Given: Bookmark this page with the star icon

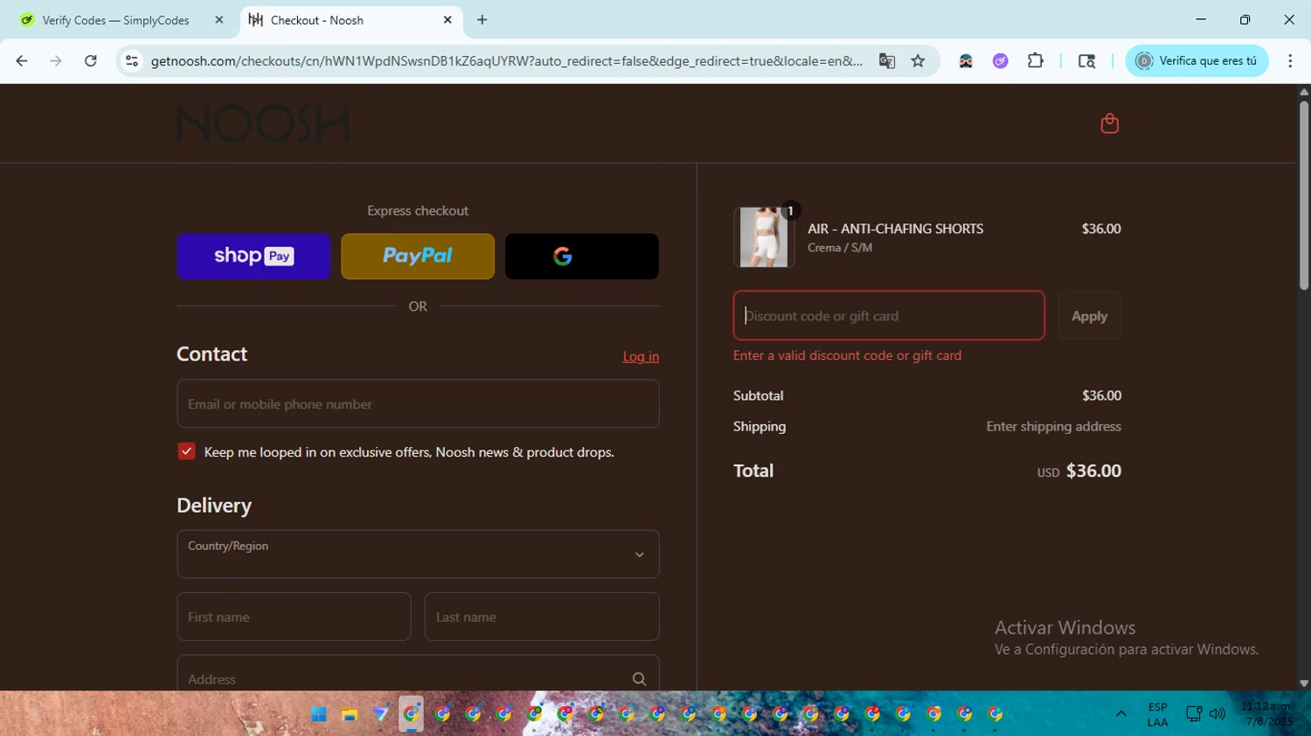Looking at the screenshot, I should click(918, 61).
